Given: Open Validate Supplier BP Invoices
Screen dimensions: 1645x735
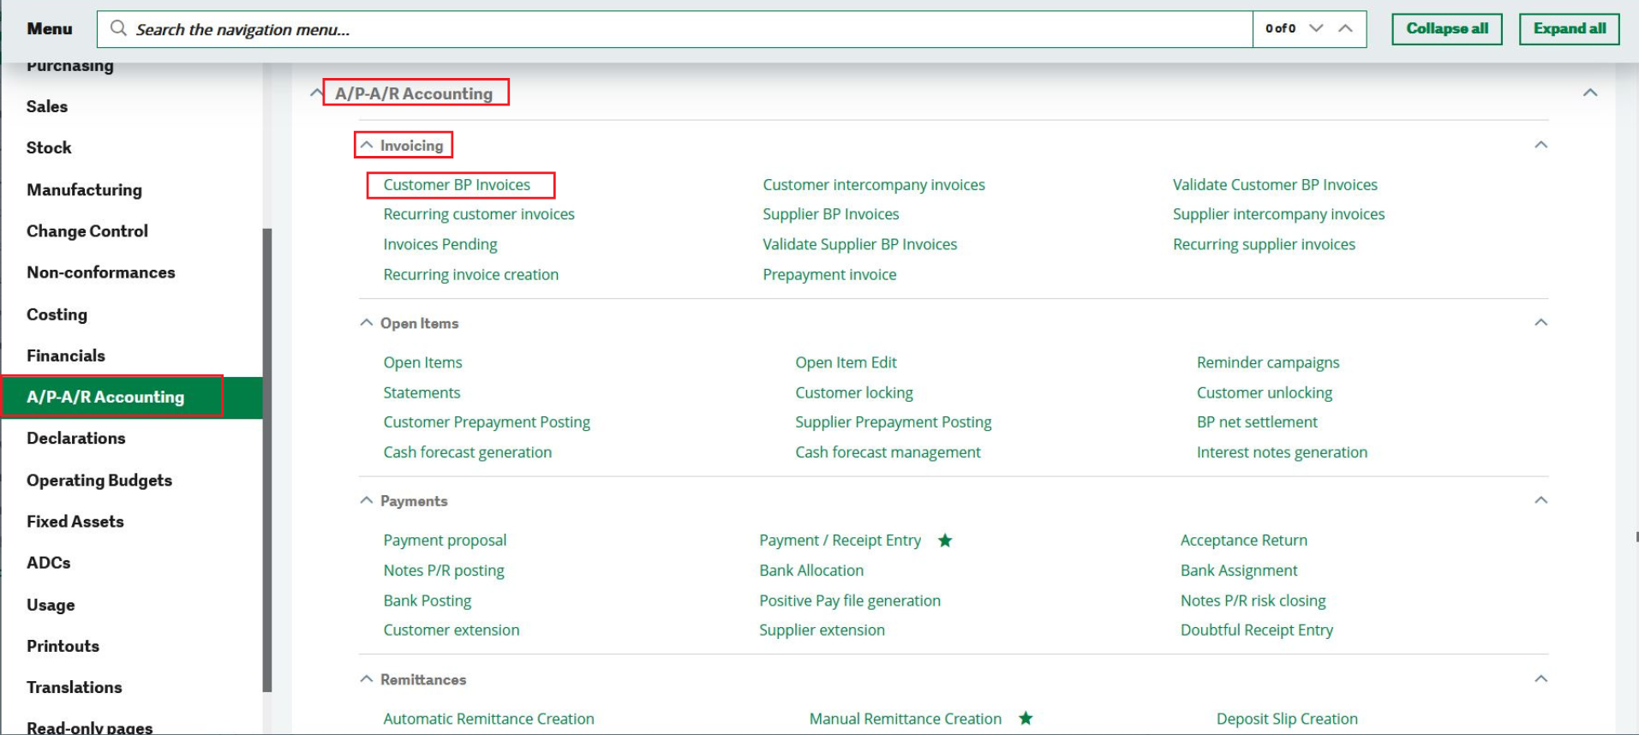Looking at the screenshot, I should [x=860, y=244].
